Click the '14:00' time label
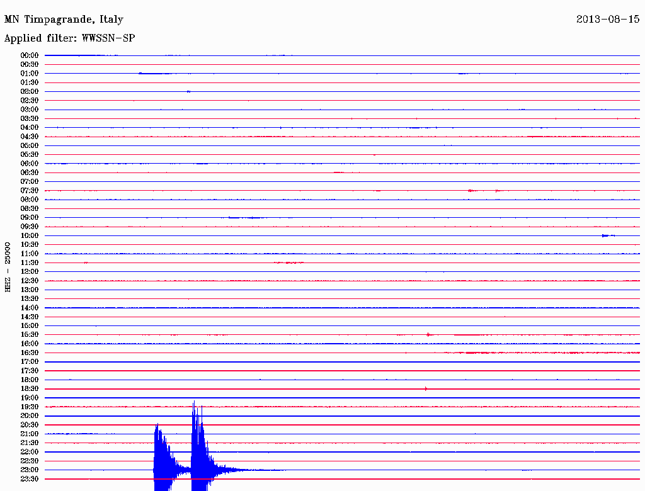This screenshot has width=645, height=491. pyautogui.click(x=29, y=308)
